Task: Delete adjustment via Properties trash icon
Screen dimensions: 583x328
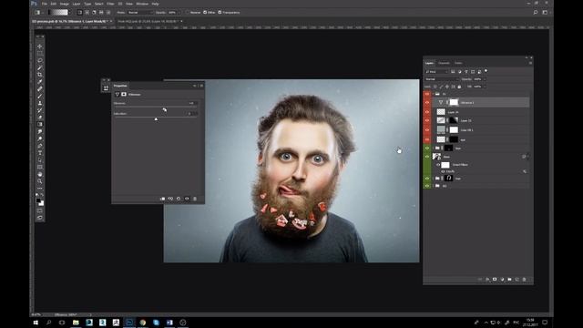Action: pos(195,199)
